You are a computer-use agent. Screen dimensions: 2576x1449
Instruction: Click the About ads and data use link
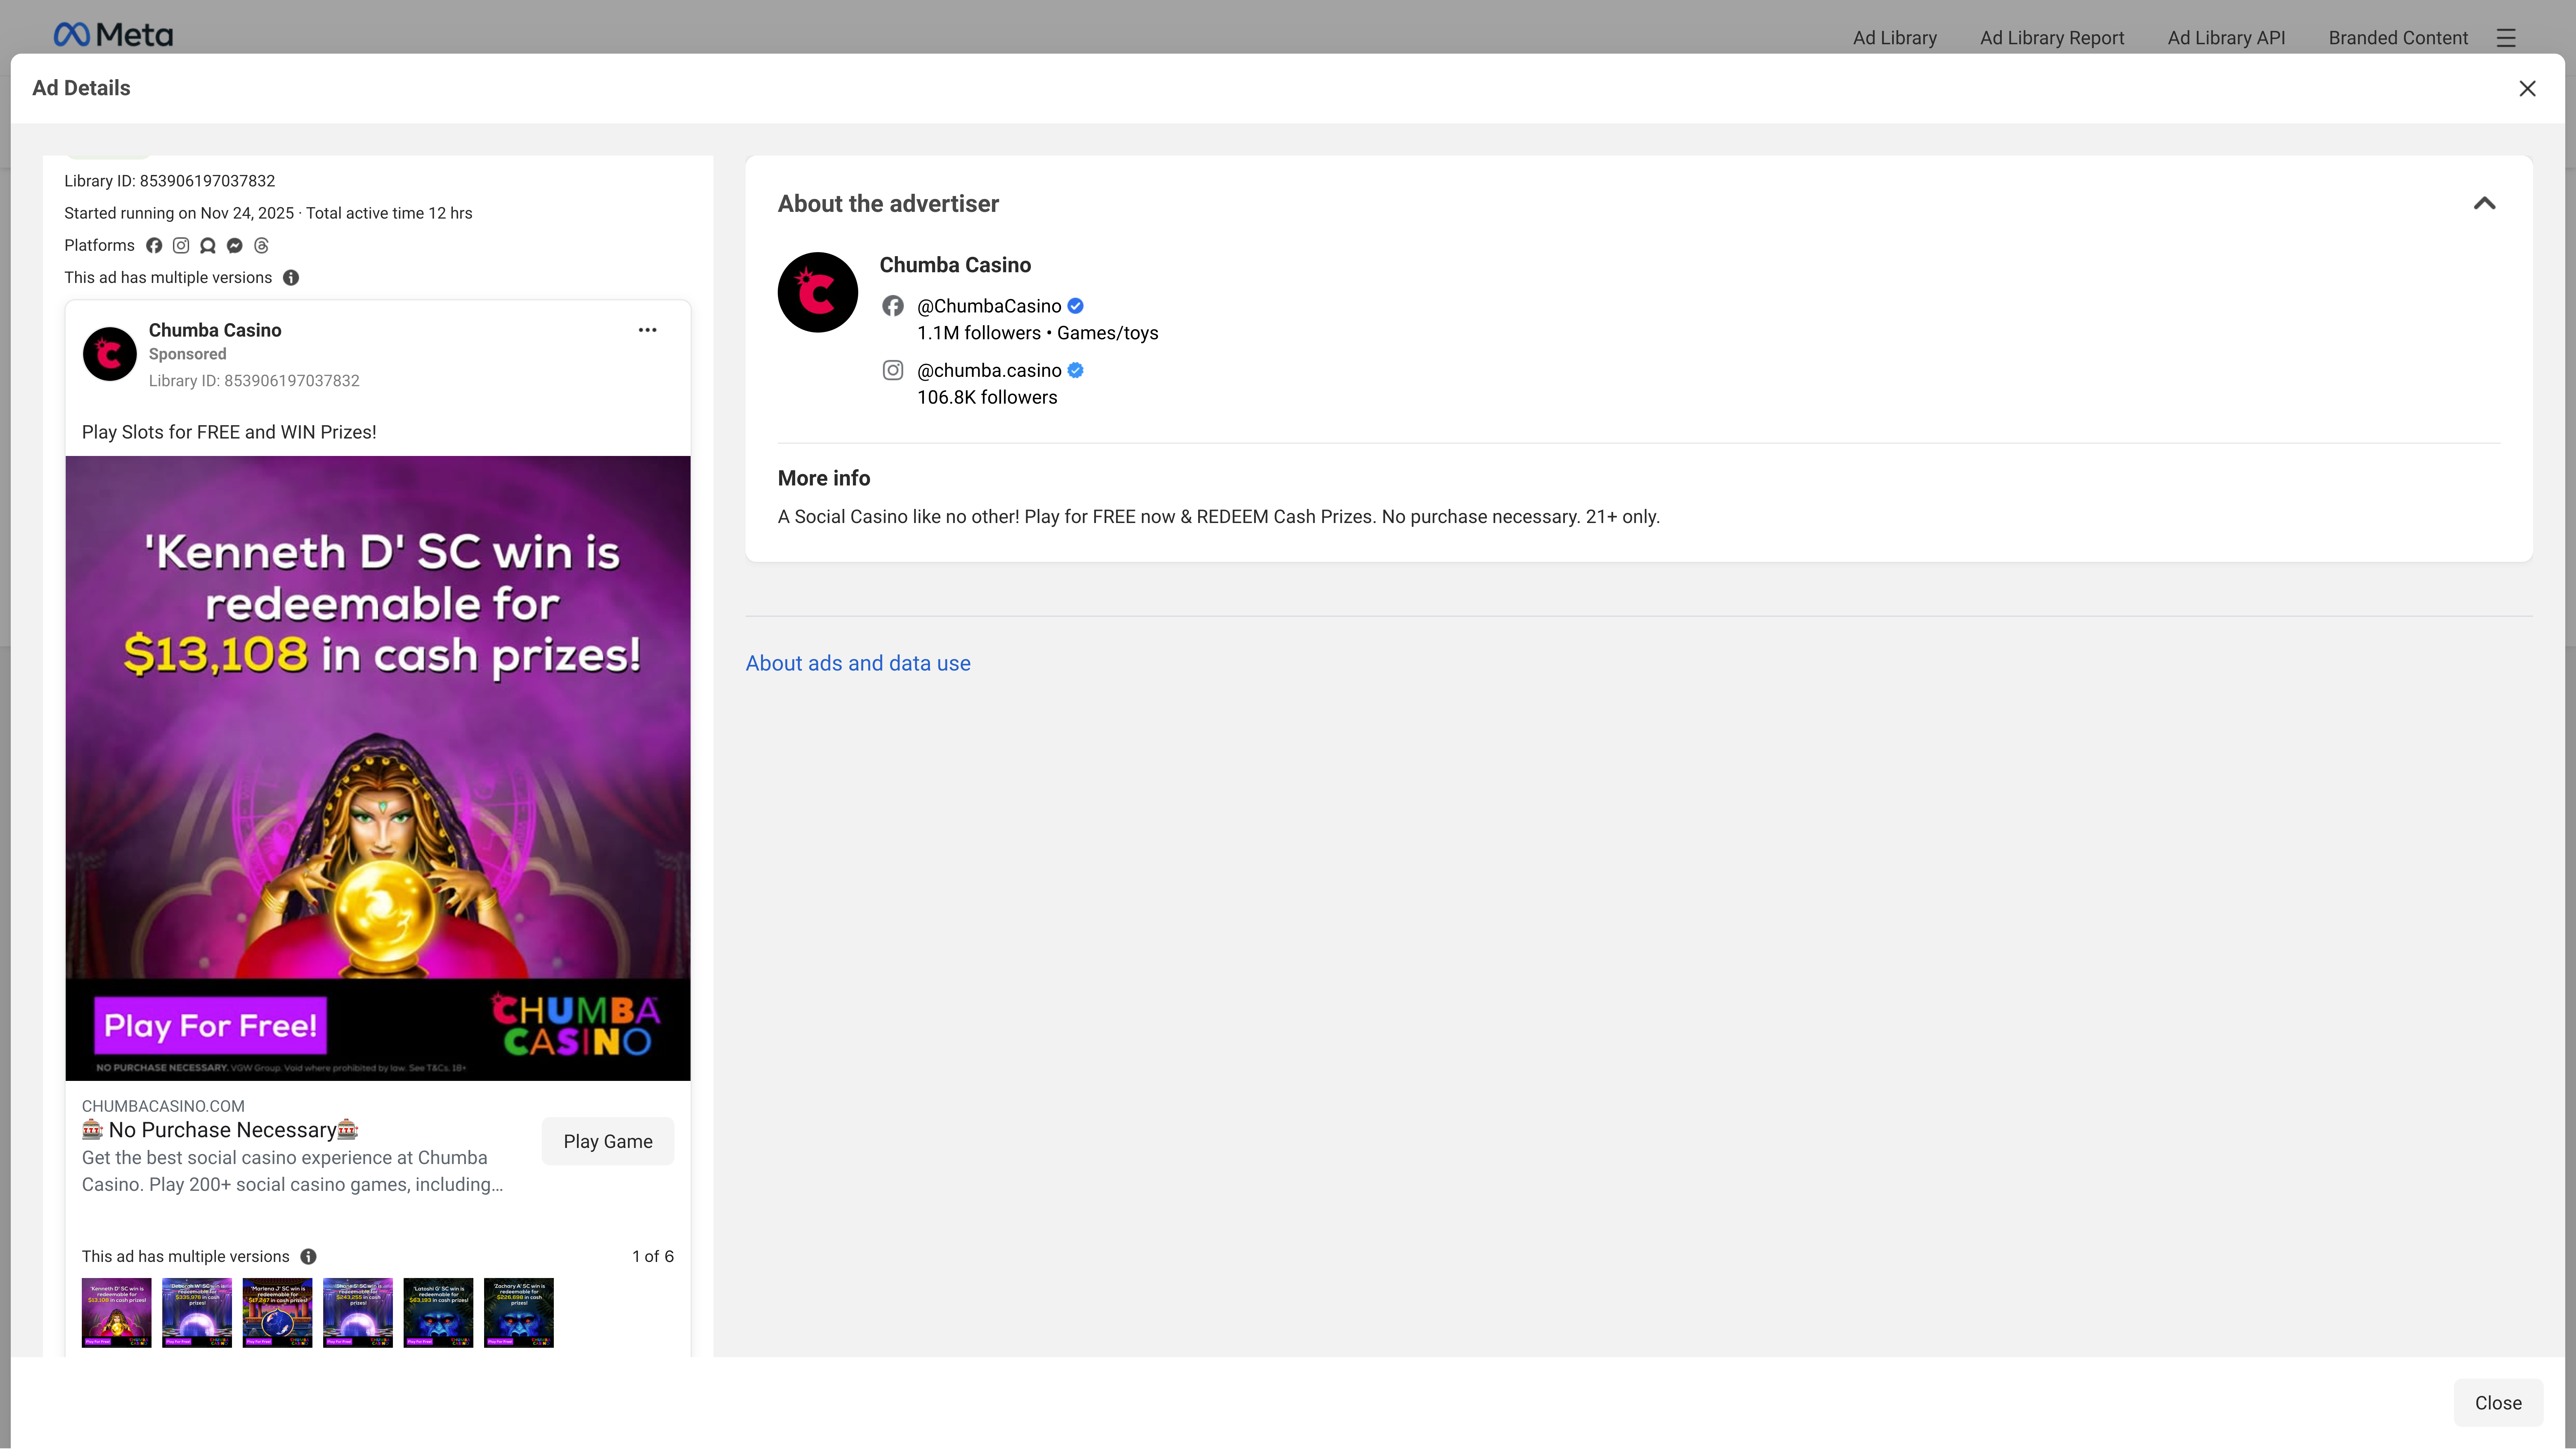pos(858,663)
